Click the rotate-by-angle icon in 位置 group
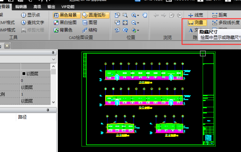This screenshot has height=152, width=241. pos(117,30)
